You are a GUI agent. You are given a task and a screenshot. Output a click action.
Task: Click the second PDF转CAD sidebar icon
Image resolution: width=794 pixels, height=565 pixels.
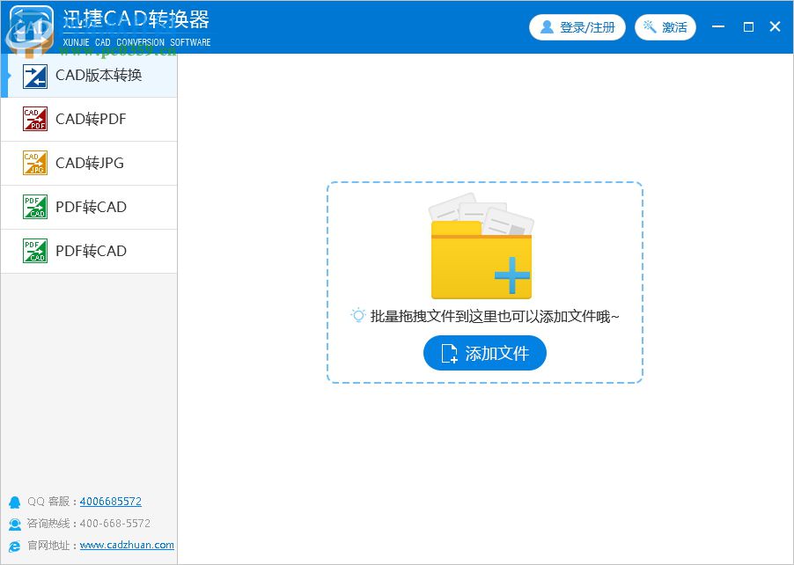[x=33, y=251]
